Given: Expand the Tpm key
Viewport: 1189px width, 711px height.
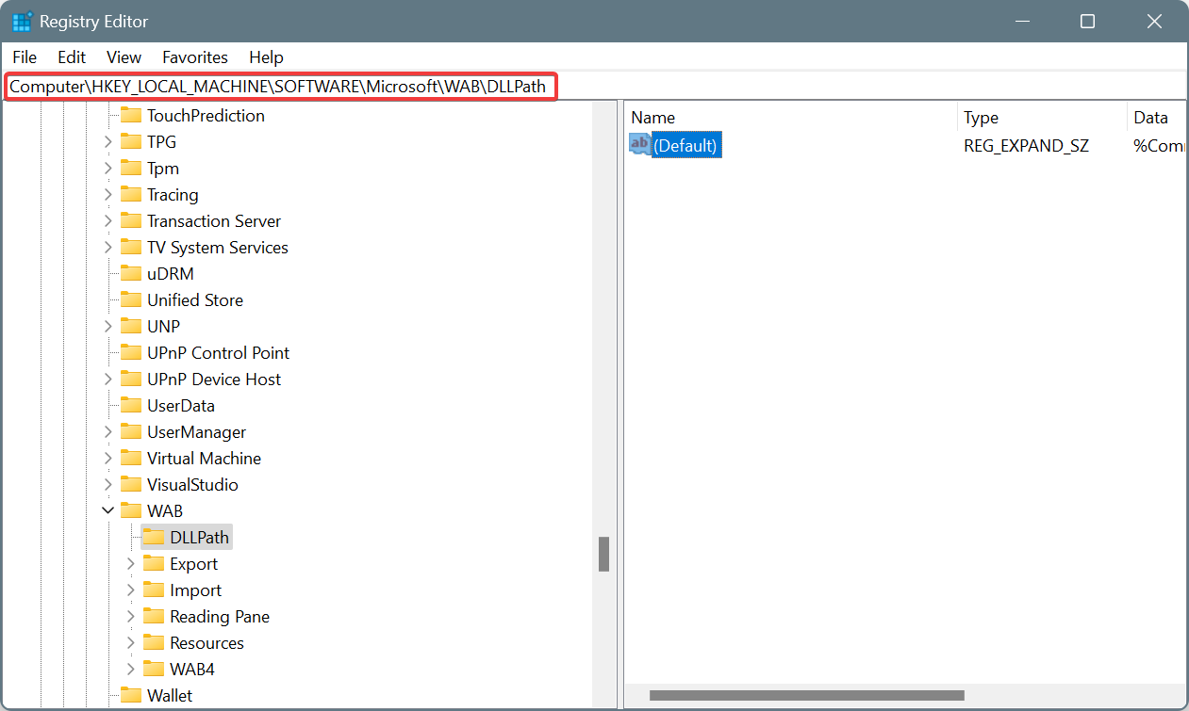Looking at the screenshot, I should 108,169.
